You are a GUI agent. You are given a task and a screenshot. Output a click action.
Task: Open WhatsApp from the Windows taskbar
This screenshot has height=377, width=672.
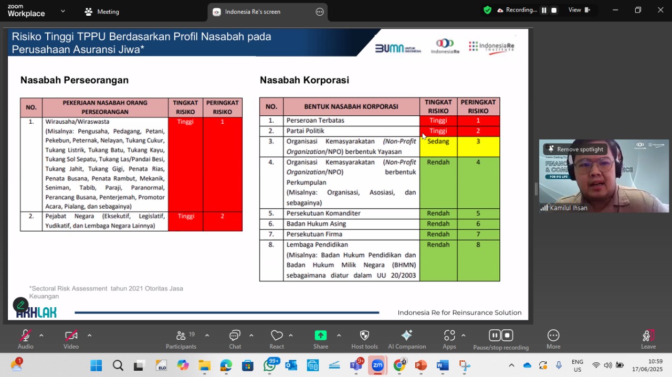(269, 365)
